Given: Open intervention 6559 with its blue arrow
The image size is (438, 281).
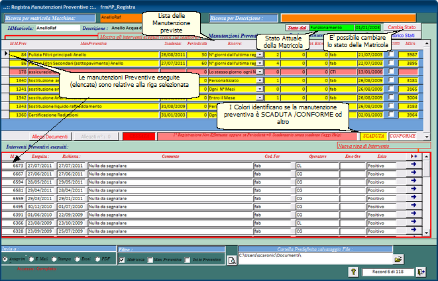Looking at the screenshot, I should [413, 197].
